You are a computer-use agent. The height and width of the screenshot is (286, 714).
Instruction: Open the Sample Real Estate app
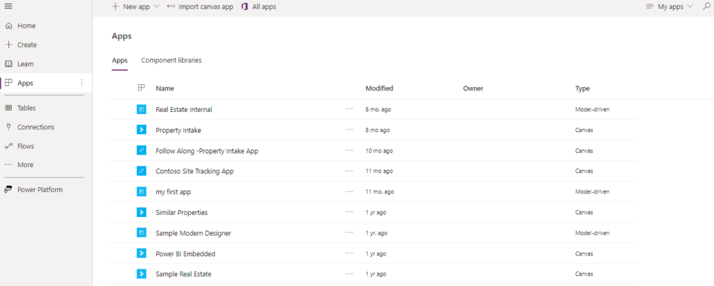click(x=183, y=274)
